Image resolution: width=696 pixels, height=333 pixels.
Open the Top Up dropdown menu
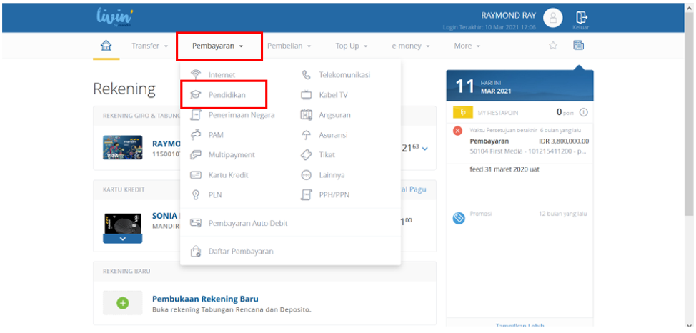(x=352, y=46)
